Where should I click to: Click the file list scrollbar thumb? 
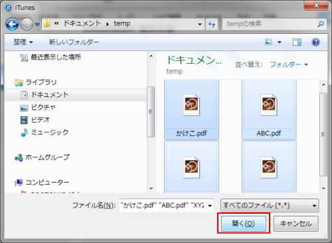coord(323,135)
